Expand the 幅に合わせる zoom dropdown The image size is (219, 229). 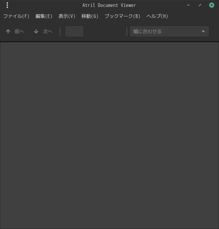[169, 31]
